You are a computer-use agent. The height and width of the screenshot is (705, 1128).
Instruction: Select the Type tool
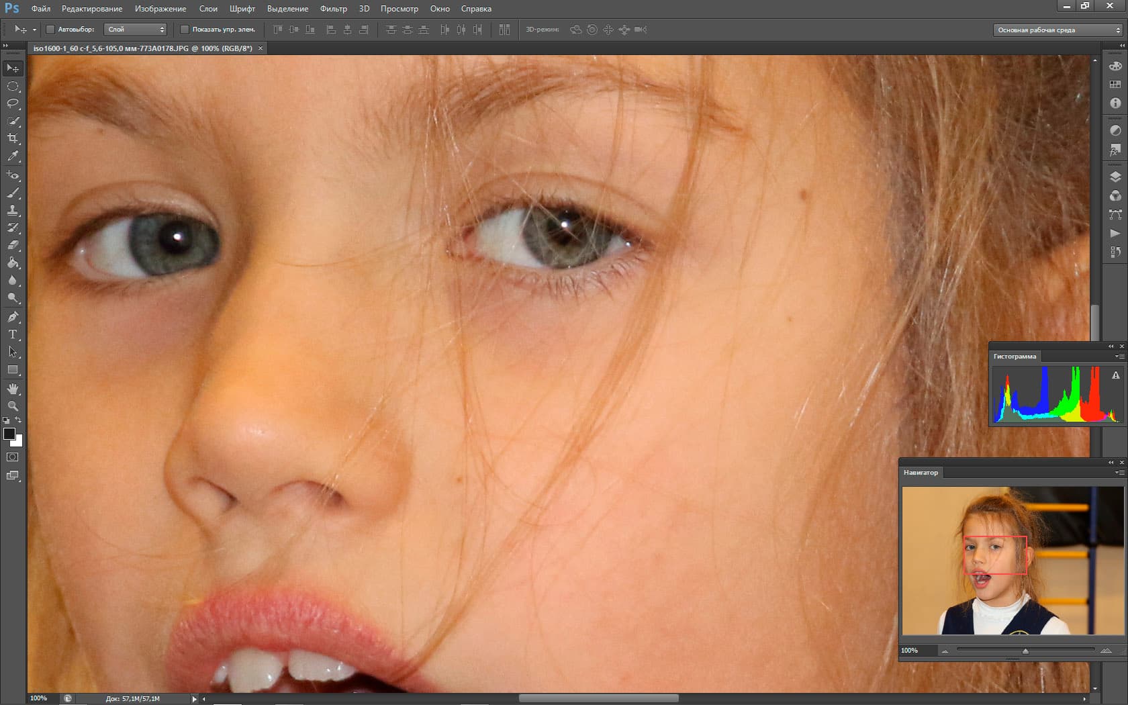coord(13,334)
